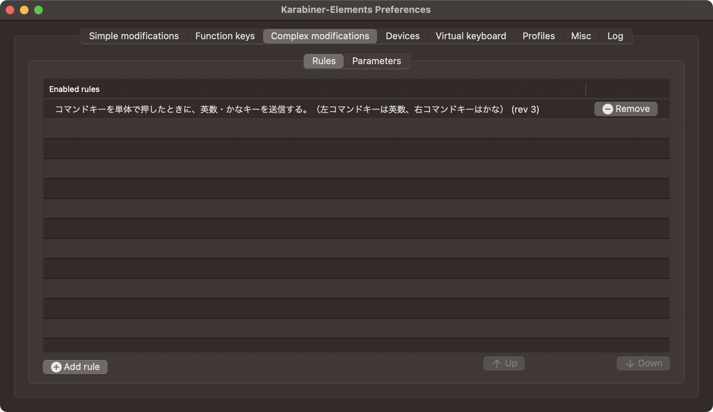Click the plus icon on Add rule
Screen dimensions: 713x412
click(56, 367)
